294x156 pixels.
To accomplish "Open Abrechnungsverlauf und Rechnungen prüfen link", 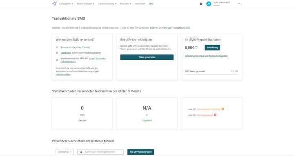I will pyautogui.click(x=206, y=56).
